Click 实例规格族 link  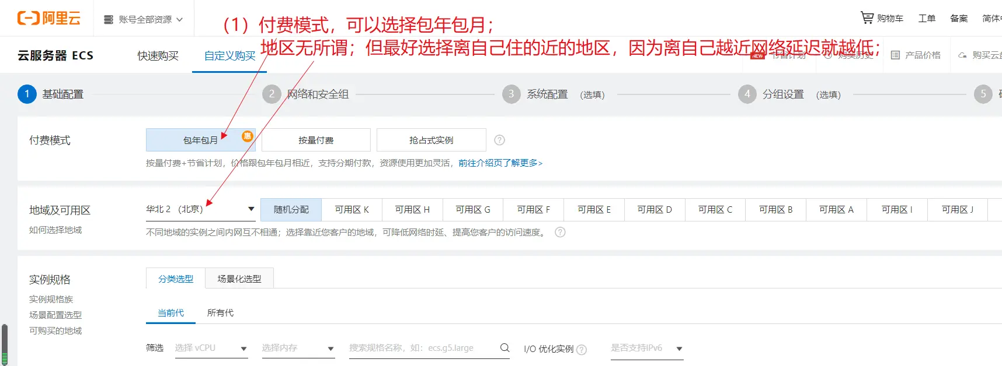point(51,300)
